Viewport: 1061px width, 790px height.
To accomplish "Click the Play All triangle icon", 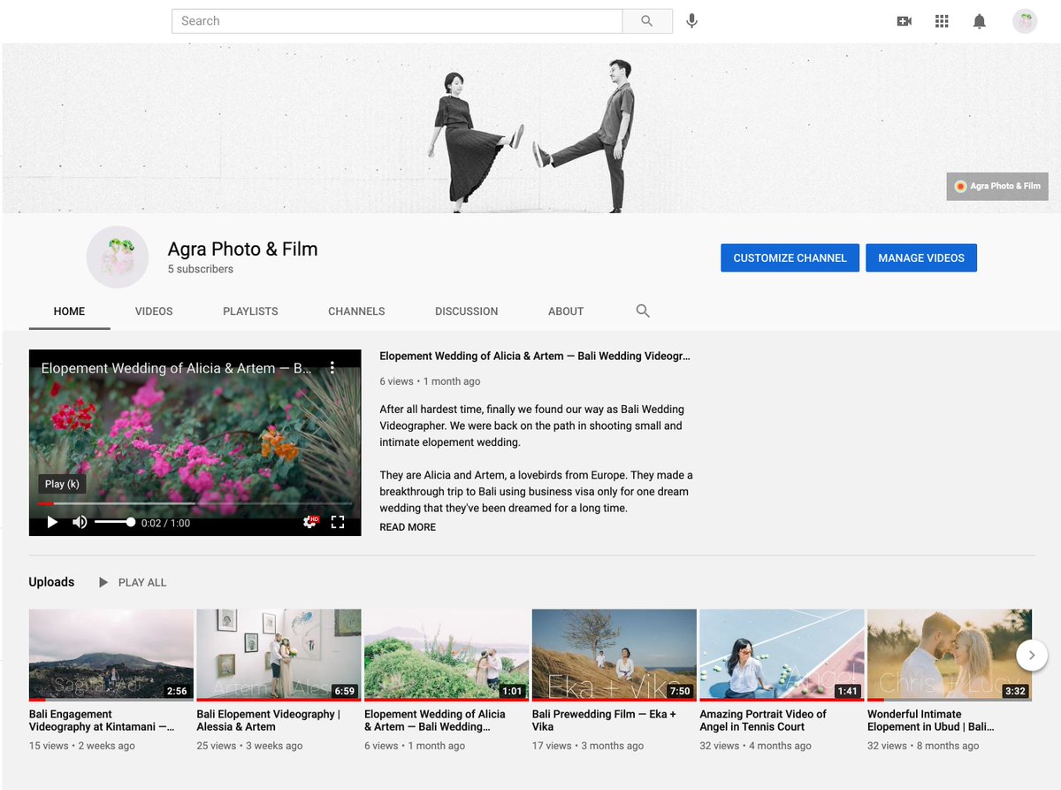I will 103,582.
